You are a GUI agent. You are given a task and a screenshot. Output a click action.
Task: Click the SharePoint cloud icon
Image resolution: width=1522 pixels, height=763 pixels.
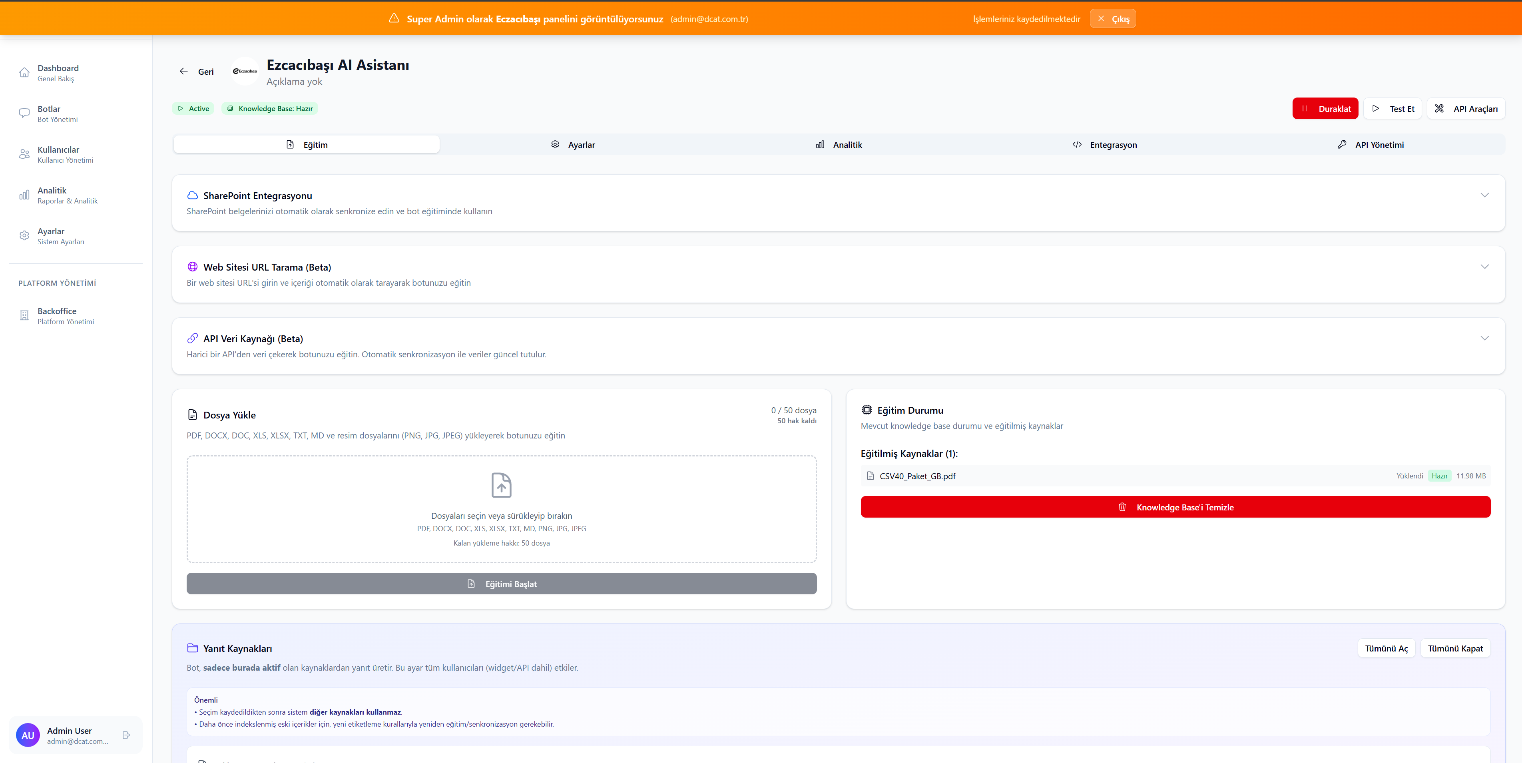click(193, 195)
